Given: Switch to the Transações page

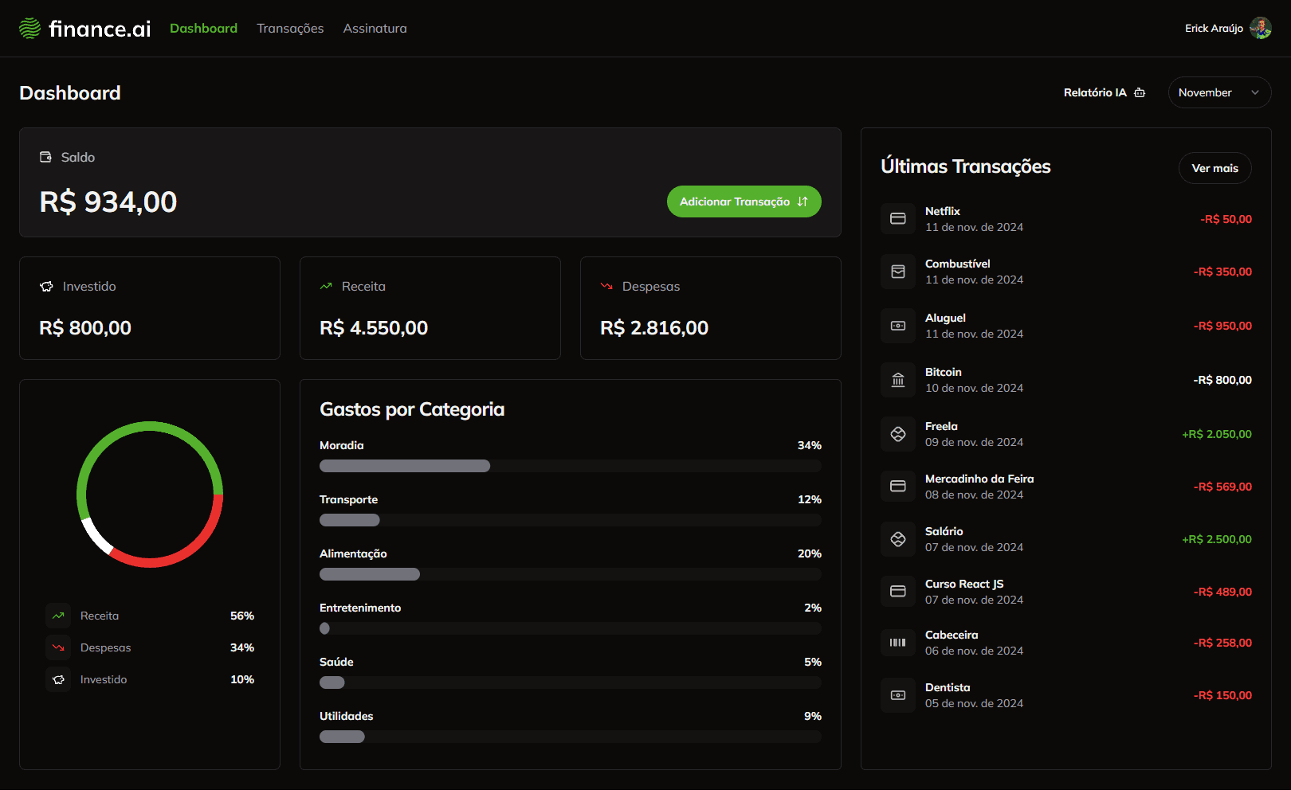Looking at the screenshot, I should [289, 28].
